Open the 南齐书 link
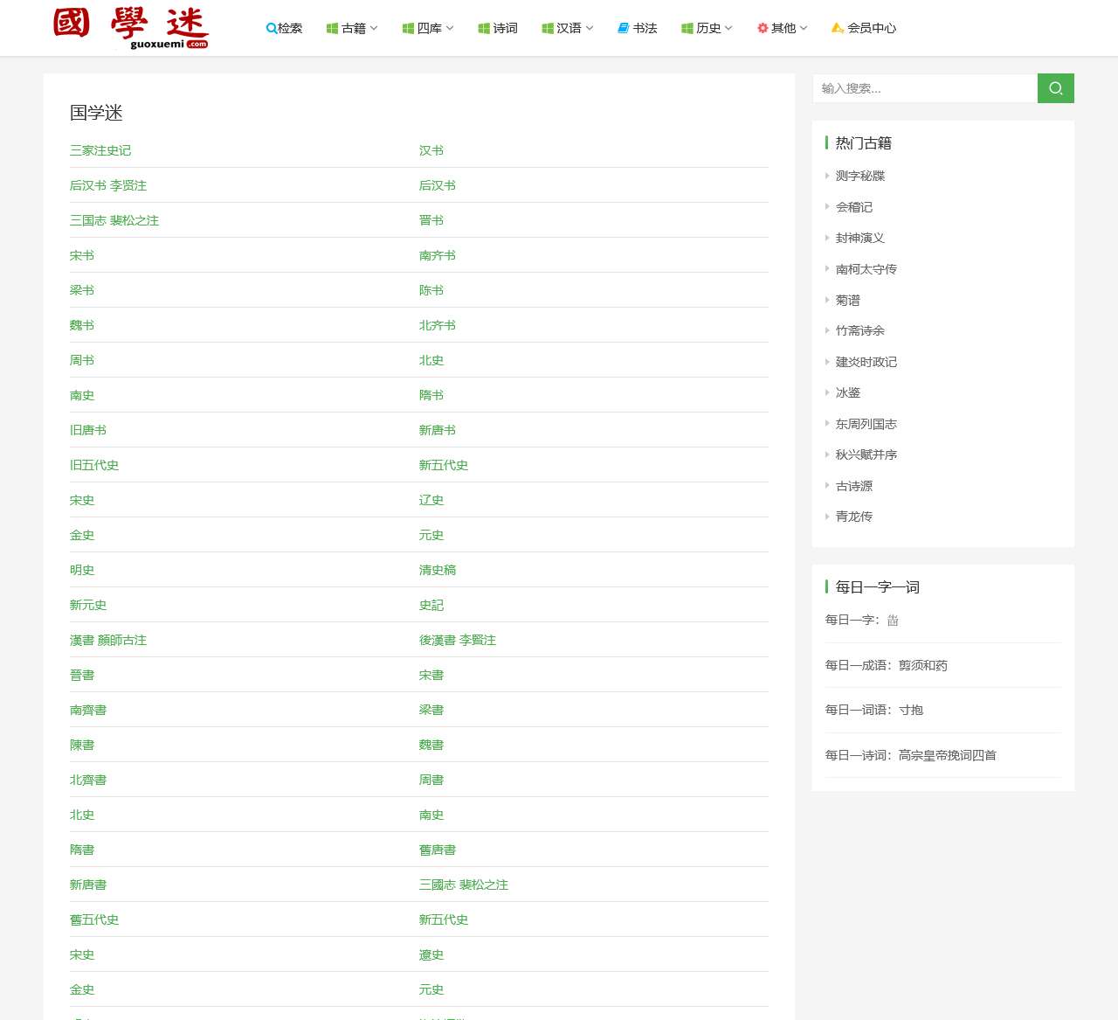The height and width of the screenshot is (1020, 1118). [x=438, y=255]
